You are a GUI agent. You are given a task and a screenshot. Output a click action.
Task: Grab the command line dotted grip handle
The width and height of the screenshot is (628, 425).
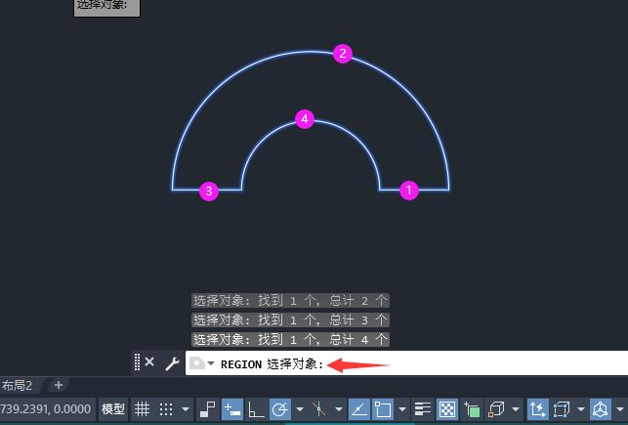[137, 362]
